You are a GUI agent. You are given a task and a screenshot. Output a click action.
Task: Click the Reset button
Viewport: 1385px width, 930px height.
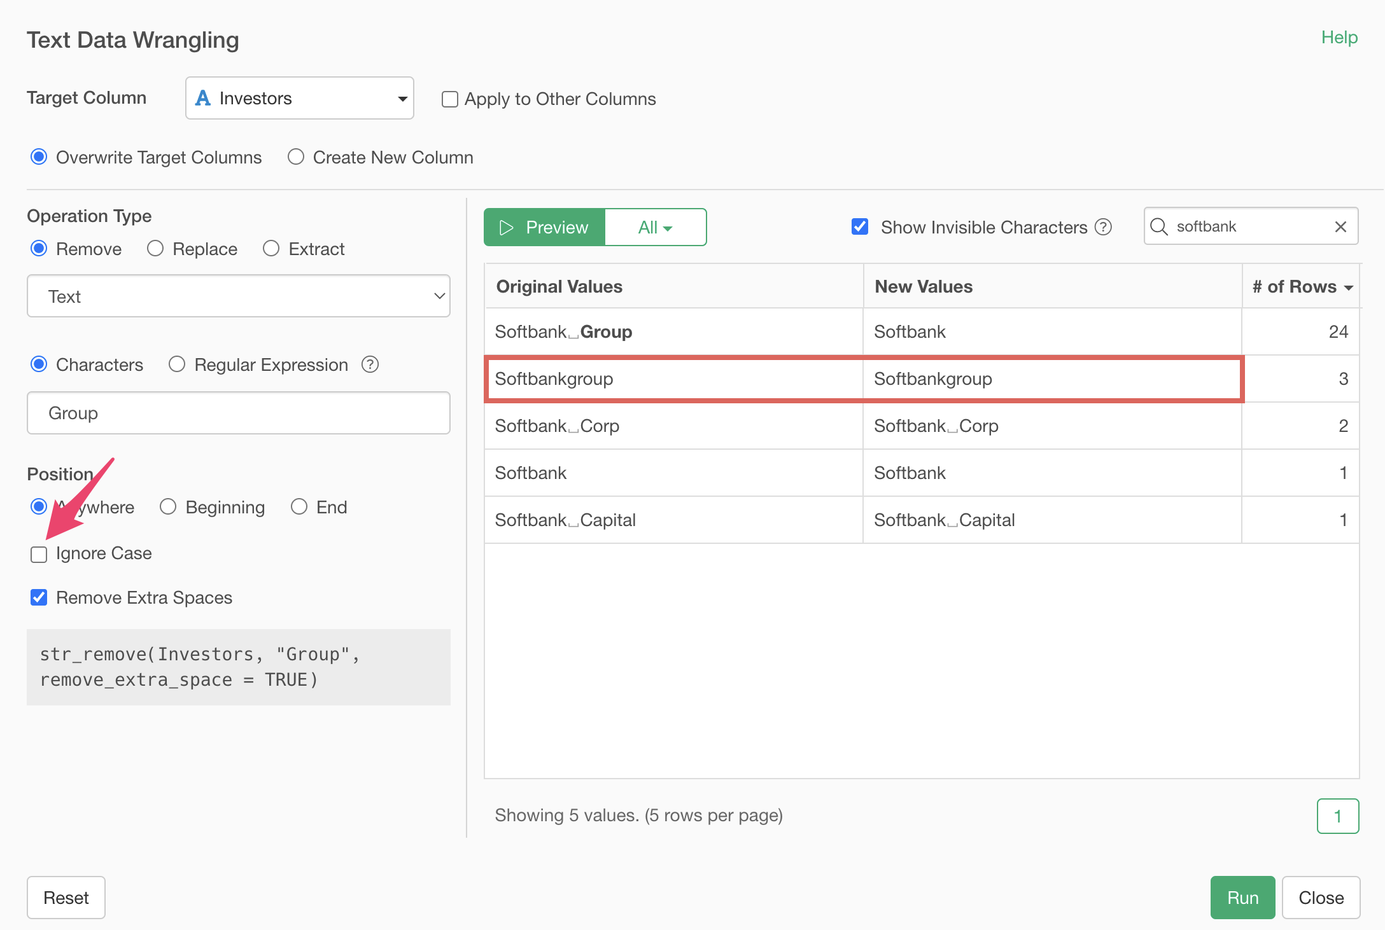[x=66, y=898]
